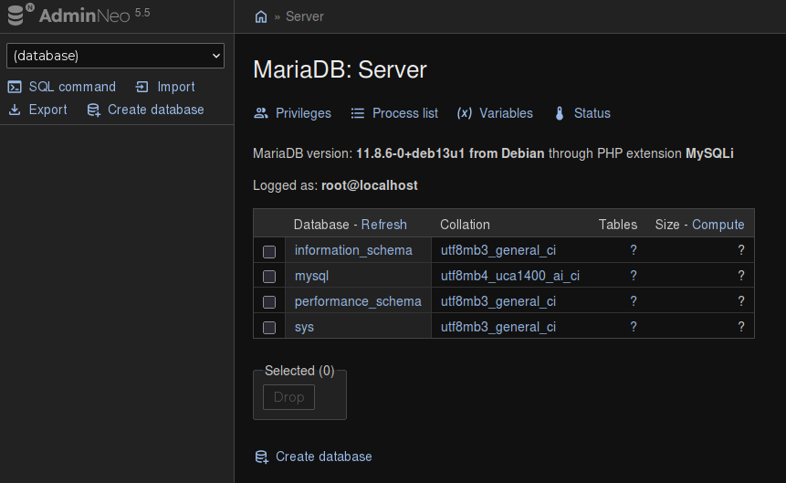Screen dimensions: 786x483
Task: Open the information_schema database
Action: [x=353, y=250]
